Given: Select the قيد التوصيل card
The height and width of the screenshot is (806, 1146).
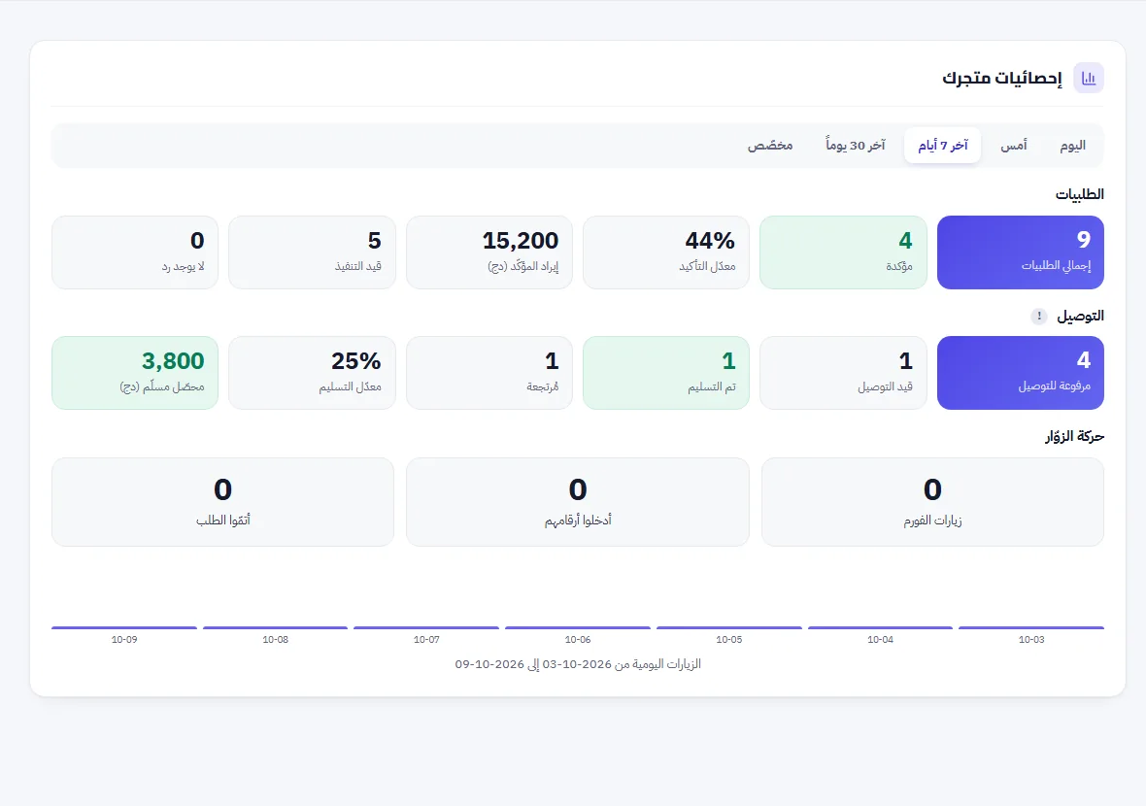Looking at the screenshot, I should tap(843, 373).
